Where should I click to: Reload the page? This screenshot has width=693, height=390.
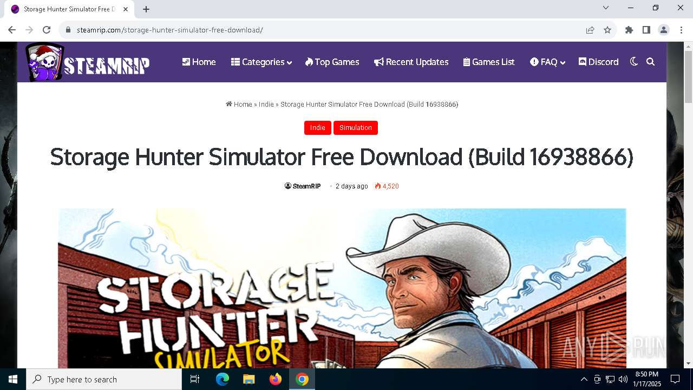tap(47, 30)
